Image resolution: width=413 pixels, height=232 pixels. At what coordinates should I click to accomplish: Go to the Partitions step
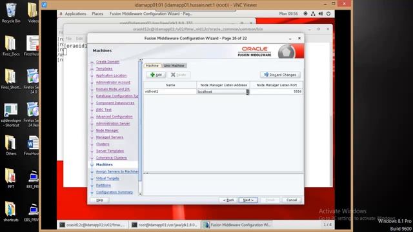[x=103, y=185]
